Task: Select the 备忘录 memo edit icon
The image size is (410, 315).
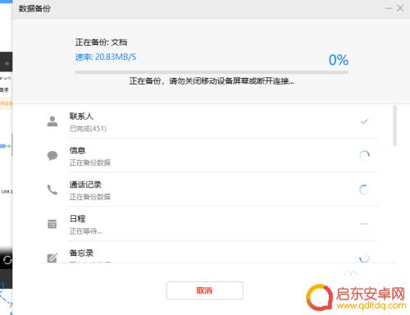Action: tap(52, 258)
